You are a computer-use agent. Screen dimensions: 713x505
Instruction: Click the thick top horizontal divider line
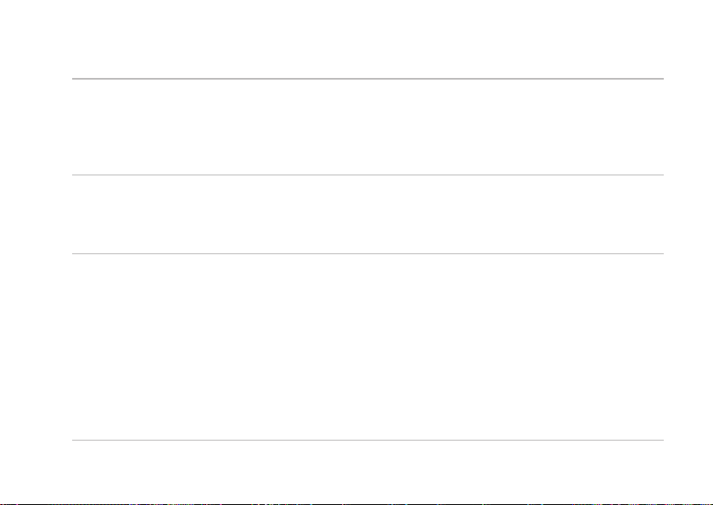pyautogui.click(x=368, y=79)
